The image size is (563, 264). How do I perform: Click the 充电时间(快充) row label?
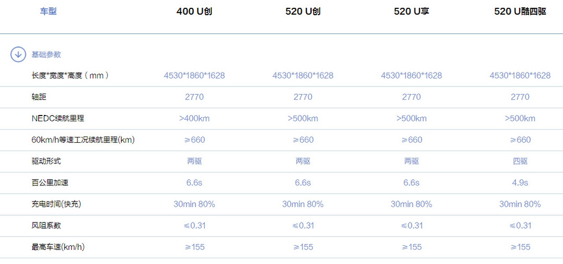56,204
